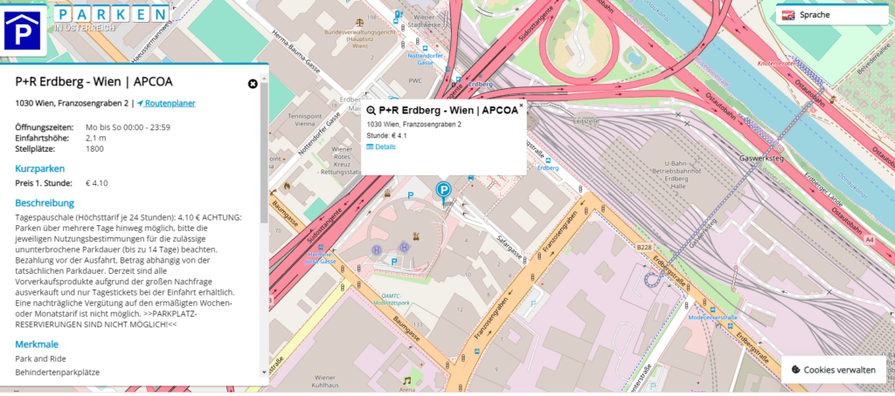Close the P+R Erdberg details panel

253,84
